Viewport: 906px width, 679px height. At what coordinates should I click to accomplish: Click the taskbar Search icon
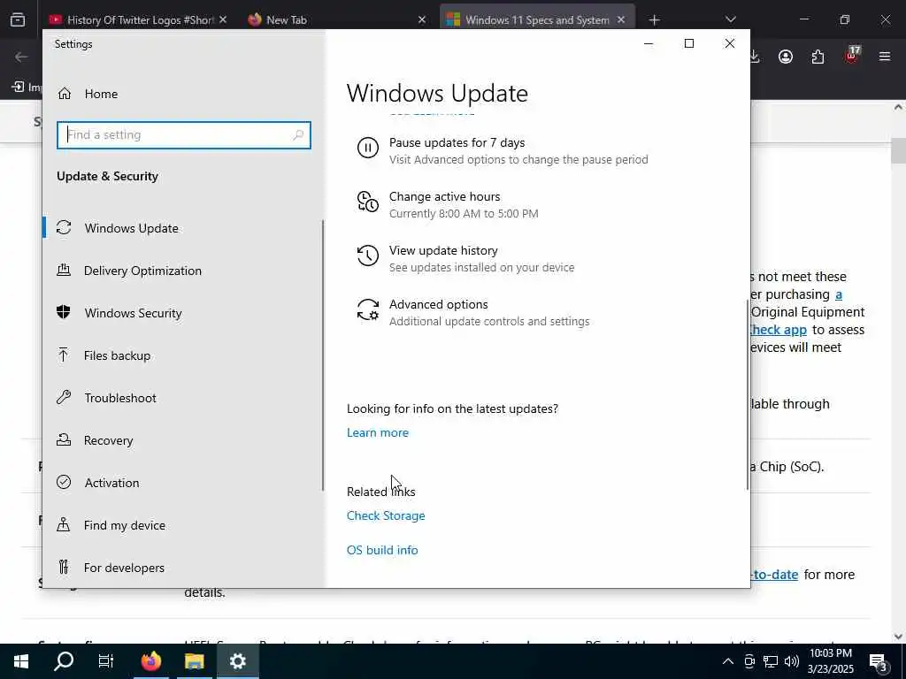coord(64,661)
